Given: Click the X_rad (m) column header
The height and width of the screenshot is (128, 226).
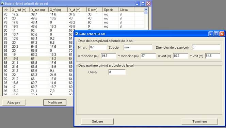Looking at the screenshot, I should pyautogui.click(x=20, y=10).
